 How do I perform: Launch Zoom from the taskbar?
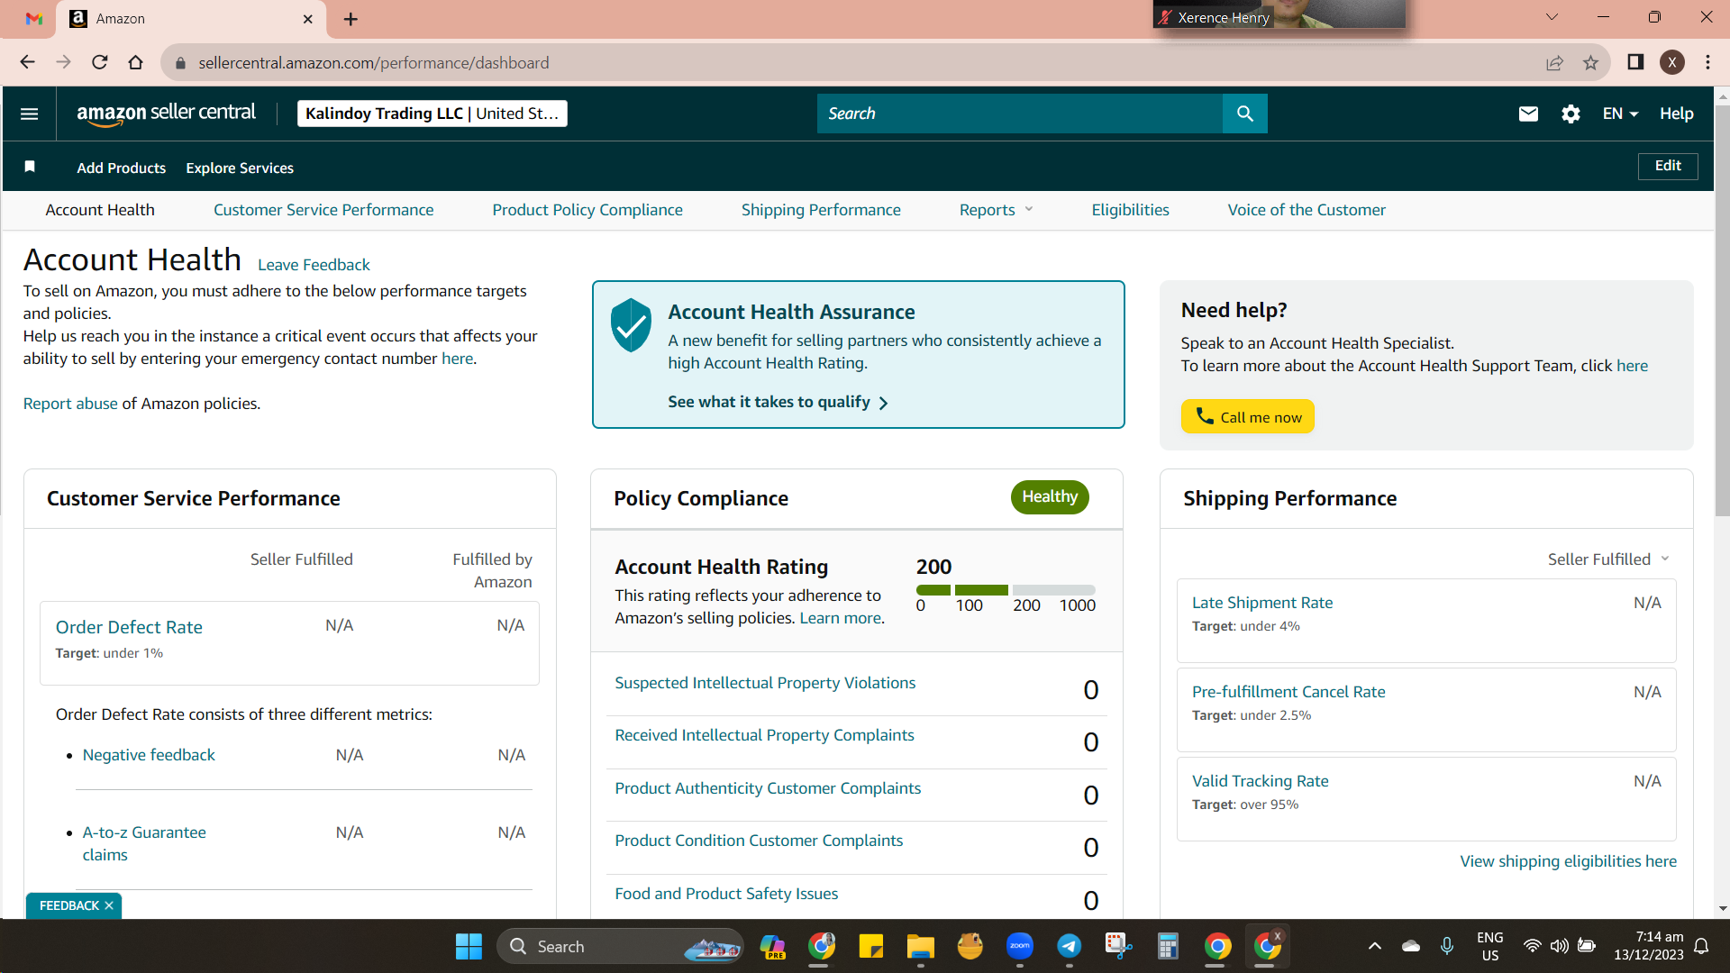point(1020,946)
